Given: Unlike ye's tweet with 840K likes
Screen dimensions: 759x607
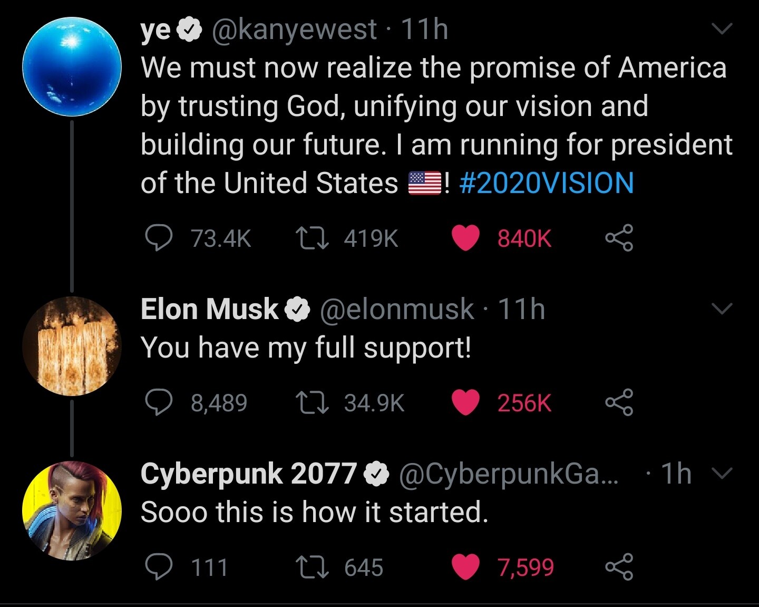Looking at the screenshot, I should [466, 238].
